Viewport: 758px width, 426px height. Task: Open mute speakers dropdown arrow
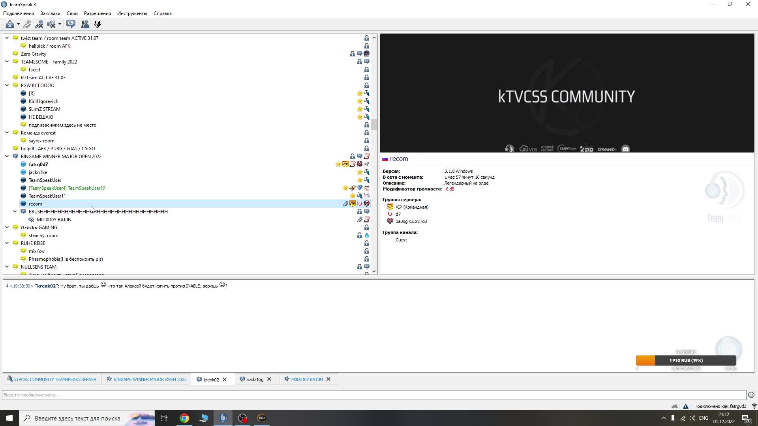[x=60, y=24]
